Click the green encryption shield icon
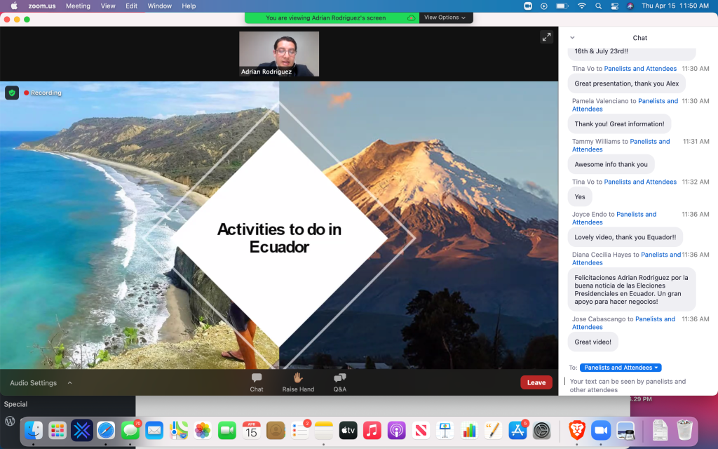The image size is (718, 449). pyautogui.click(x=12, y=93)
